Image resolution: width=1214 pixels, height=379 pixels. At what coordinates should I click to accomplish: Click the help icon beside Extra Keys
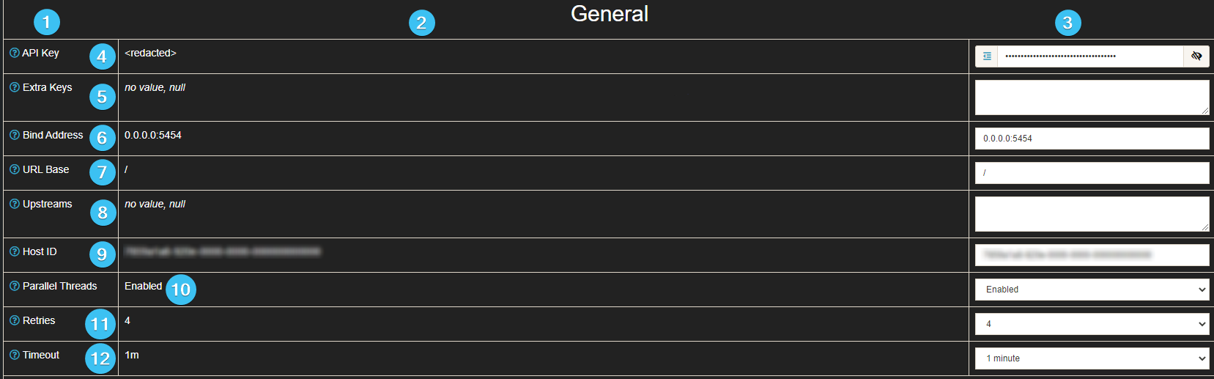(x=15, y=87)
